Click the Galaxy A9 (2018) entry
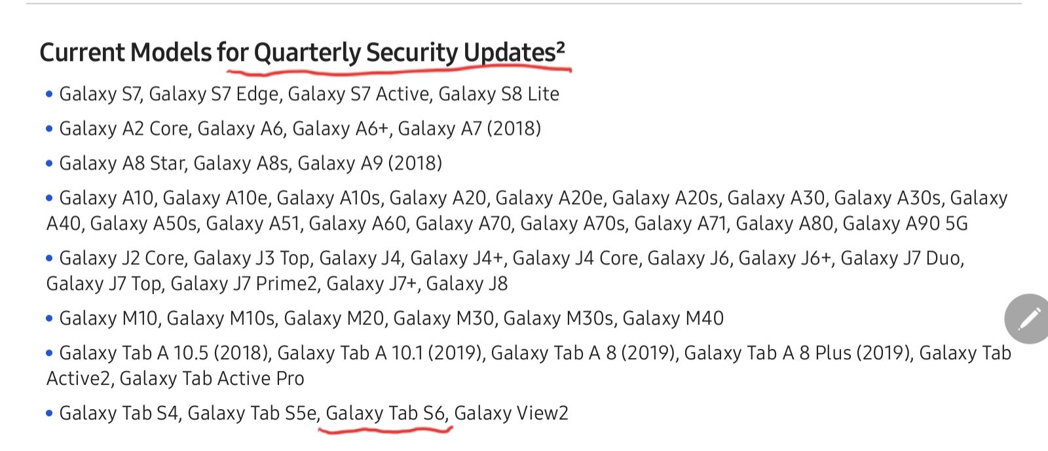This screenshot has height=451, width=1048. pyautogui.click(x=369, y=163)
